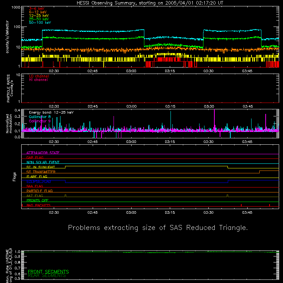Click the 0.9 y-axis value on the livetime plot
The height and width of the screenshot is (283, 283).
(x=17, y=256)
